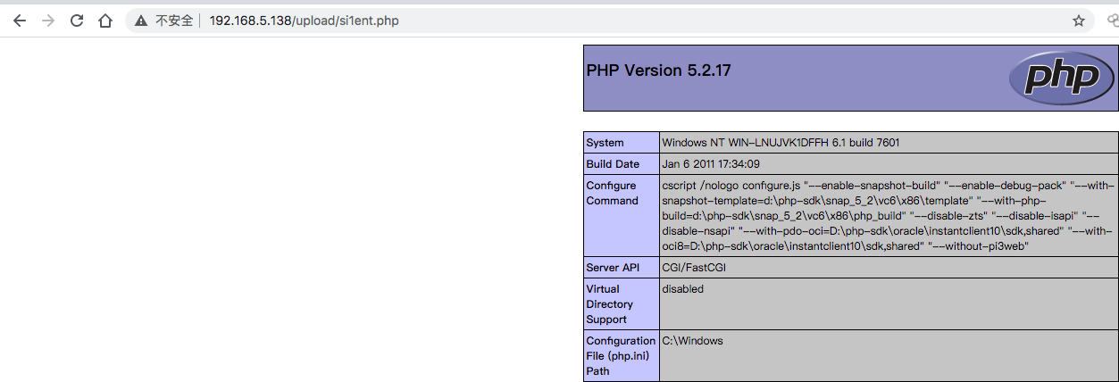This screenshot has height=382, width=1119.
Task: Show the insecure site warning info
Action: tap(141, 21)
